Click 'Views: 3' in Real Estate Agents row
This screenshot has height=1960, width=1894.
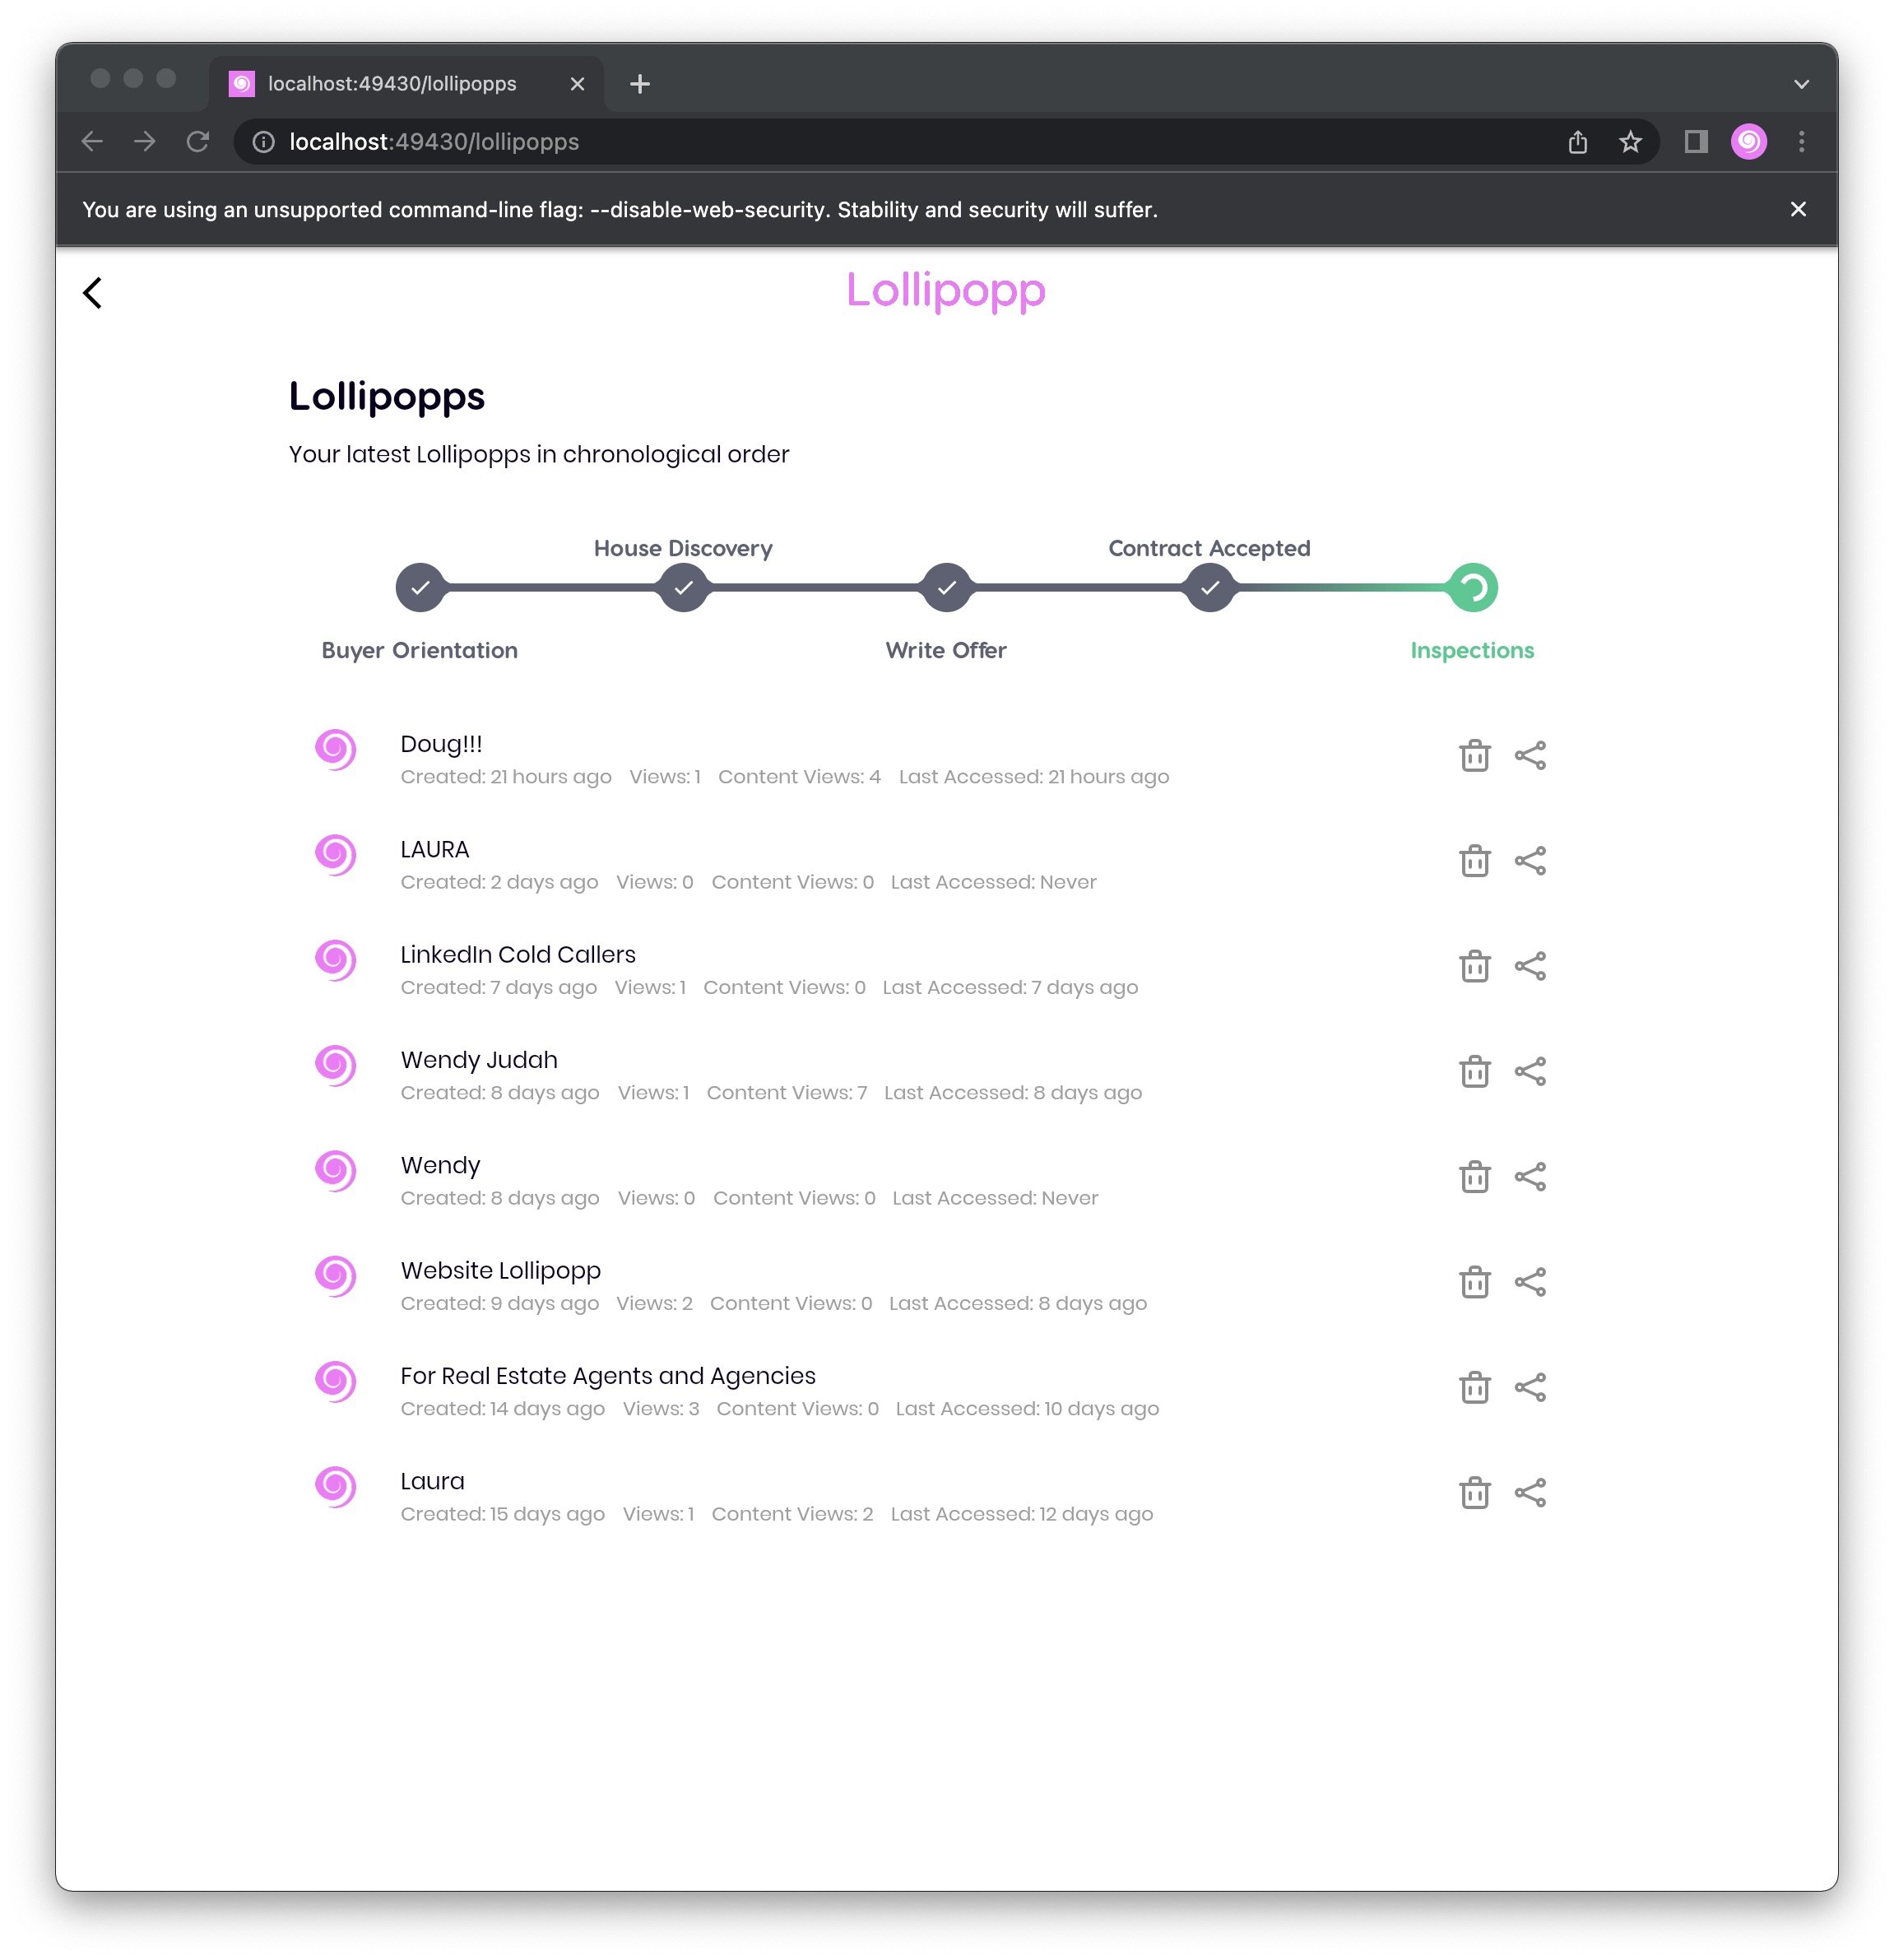tap(661, 1408)
